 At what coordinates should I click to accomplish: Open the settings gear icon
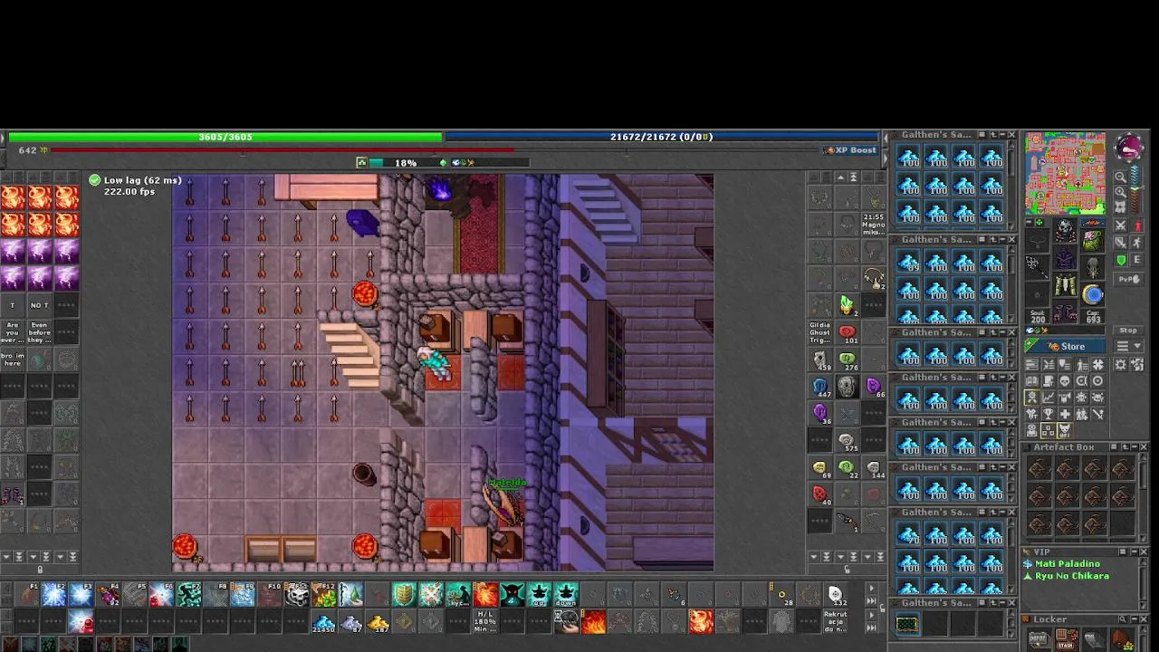click(x=1121, y=365)
